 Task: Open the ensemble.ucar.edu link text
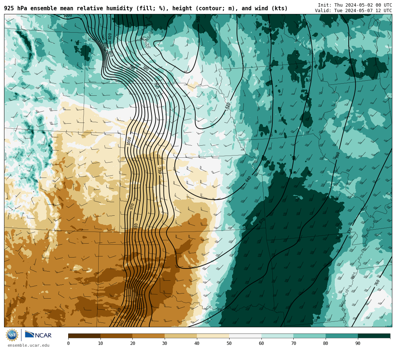[x=29, y=345]
